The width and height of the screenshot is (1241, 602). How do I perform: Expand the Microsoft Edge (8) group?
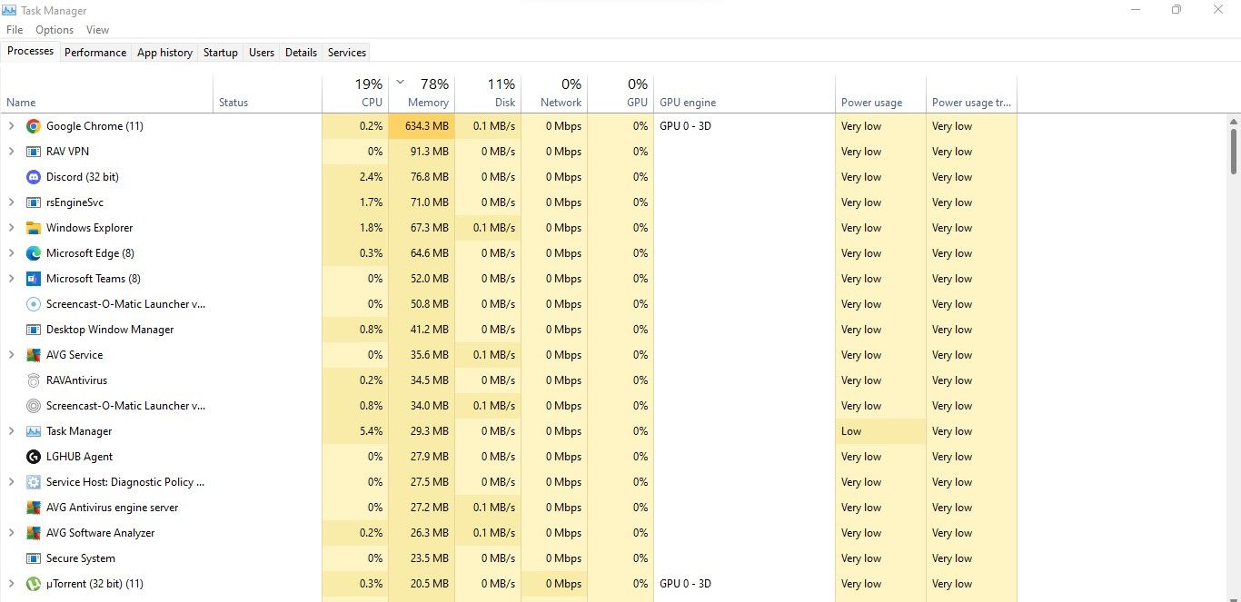(11, 253)
